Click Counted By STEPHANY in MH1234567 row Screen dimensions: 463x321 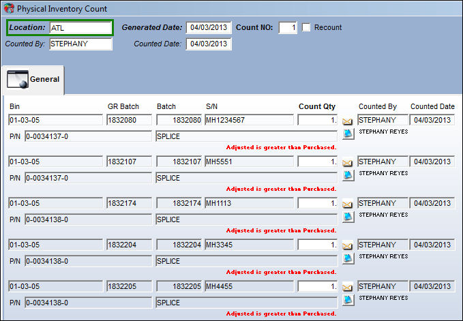(x=383, y=120)
